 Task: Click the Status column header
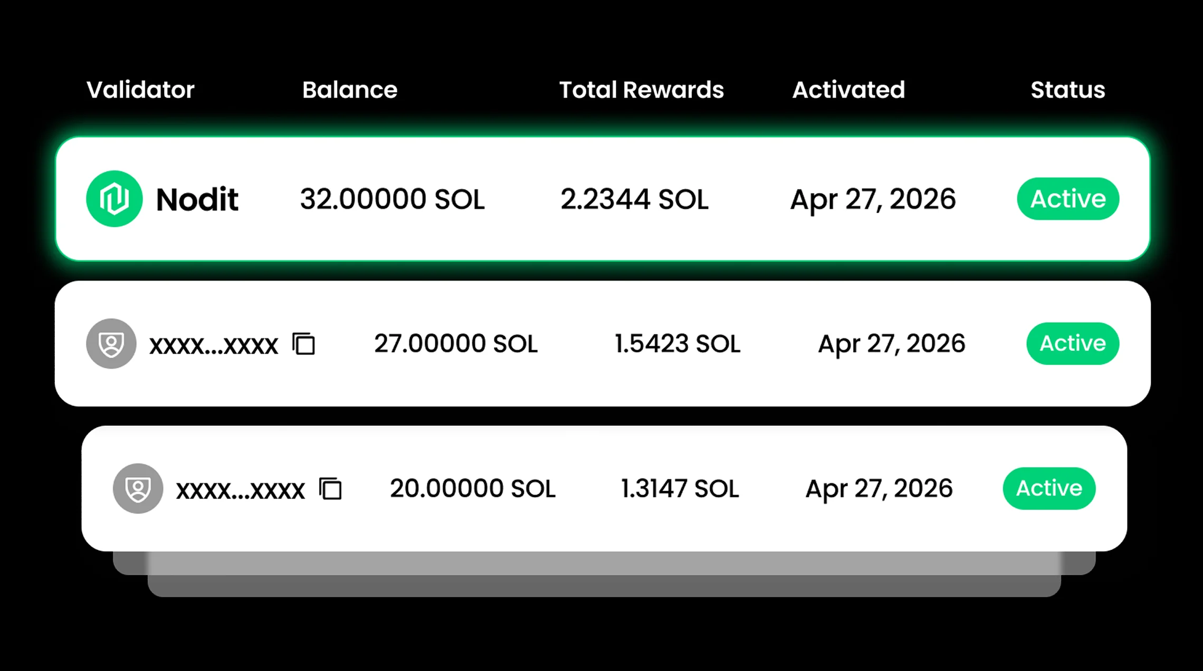click(x=1068, y=90)
